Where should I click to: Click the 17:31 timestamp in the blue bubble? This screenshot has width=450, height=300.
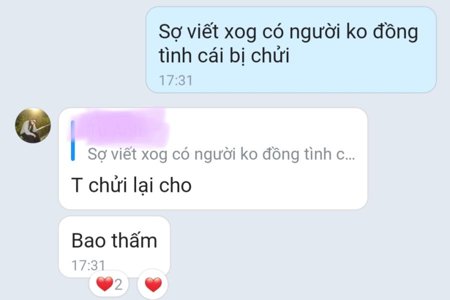[x=176, y=80]
